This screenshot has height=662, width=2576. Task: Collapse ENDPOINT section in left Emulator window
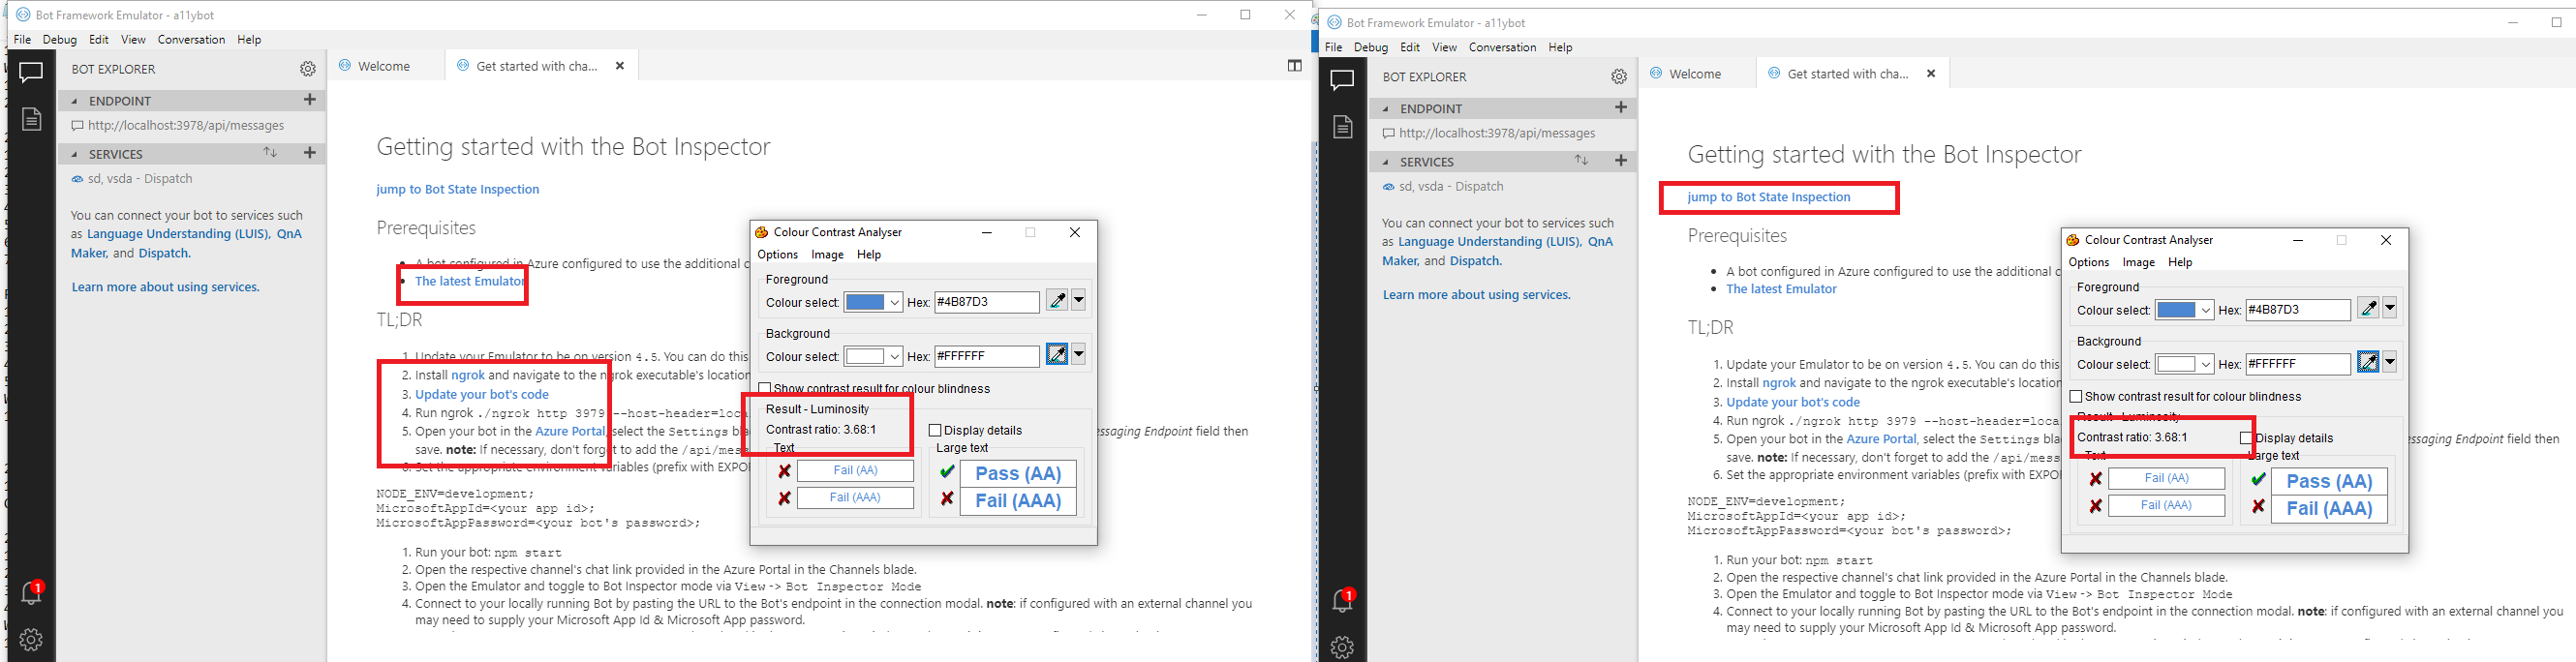pos(74,101)
